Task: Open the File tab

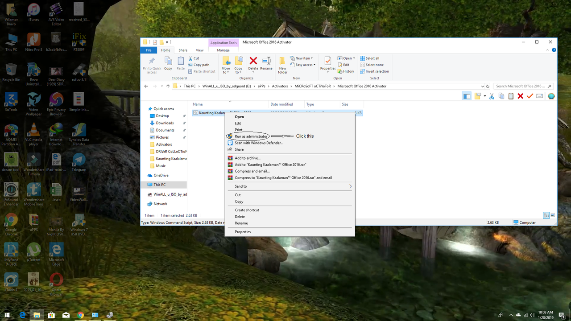Action: click(x=149, y=50)
